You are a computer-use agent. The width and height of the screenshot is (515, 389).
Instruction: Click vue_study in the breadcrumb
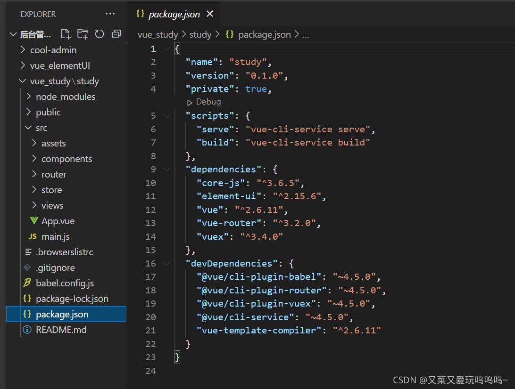(x=158, y=34)
